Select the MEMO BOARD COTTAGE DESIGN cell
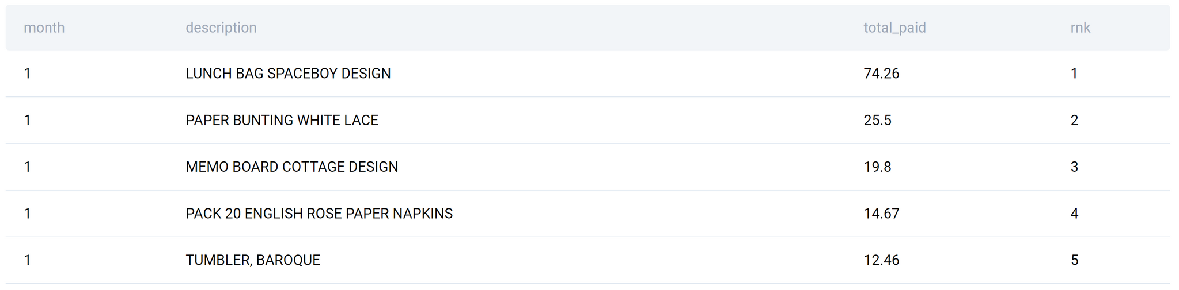 pos(291,167)
